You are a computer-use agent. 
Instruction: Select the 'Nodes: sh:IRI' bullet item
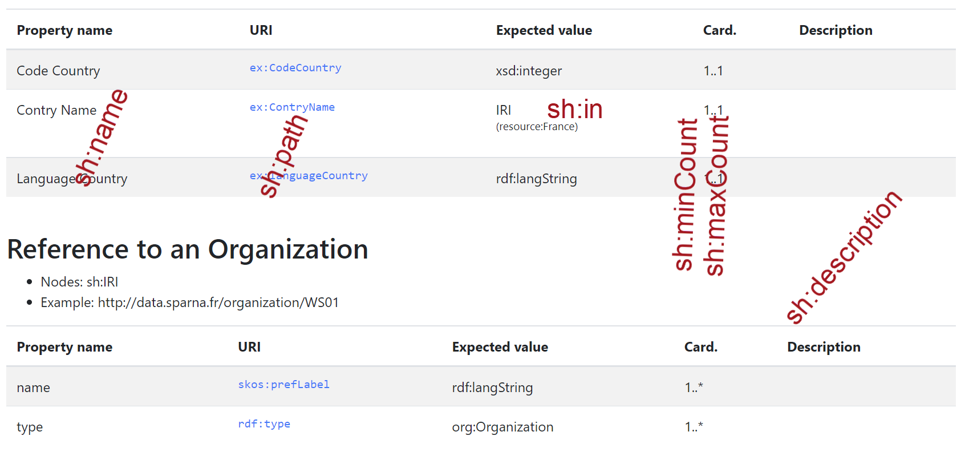point(79,282)
